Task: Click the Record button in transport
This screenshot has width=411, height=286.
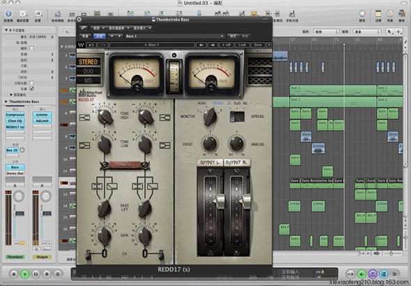Action: (x=47, y=274)
